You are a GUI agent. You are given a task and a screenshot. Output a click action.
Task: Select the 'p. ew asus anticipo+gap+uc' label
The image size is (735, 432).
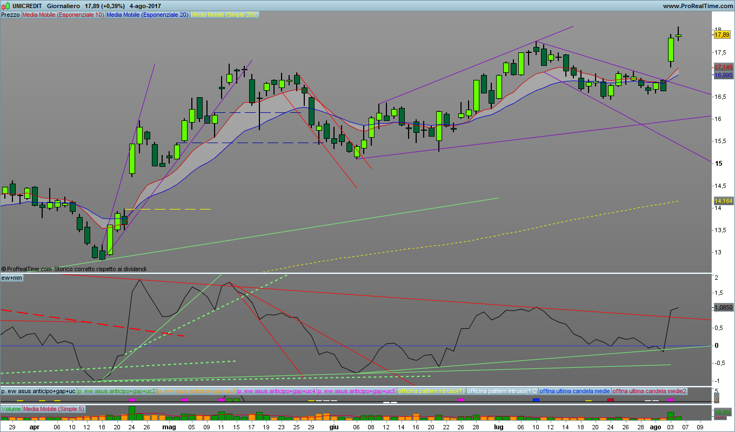[x=38, y=390]
